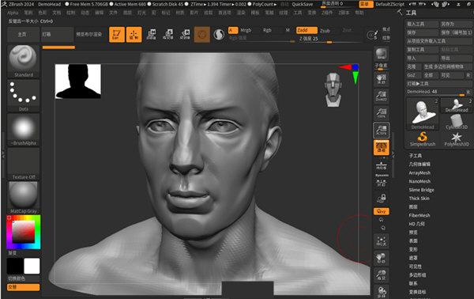Viewport: 474px width, 299px height.
Task: Select the Scroll hand icon in right shelf
Action: (382, 78)
